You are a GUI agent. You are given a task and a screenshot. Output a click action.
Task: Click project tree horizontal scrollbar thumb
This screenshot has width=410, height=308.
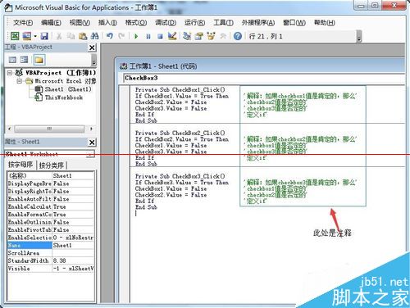tap(49, 129)
